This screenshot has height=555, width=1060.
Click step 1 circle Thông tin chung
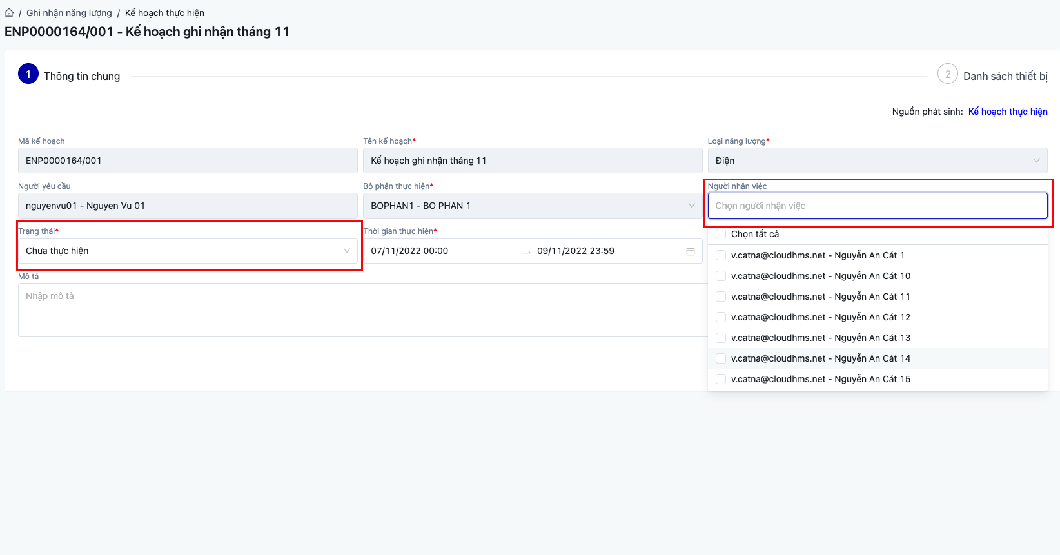point(28,74)
